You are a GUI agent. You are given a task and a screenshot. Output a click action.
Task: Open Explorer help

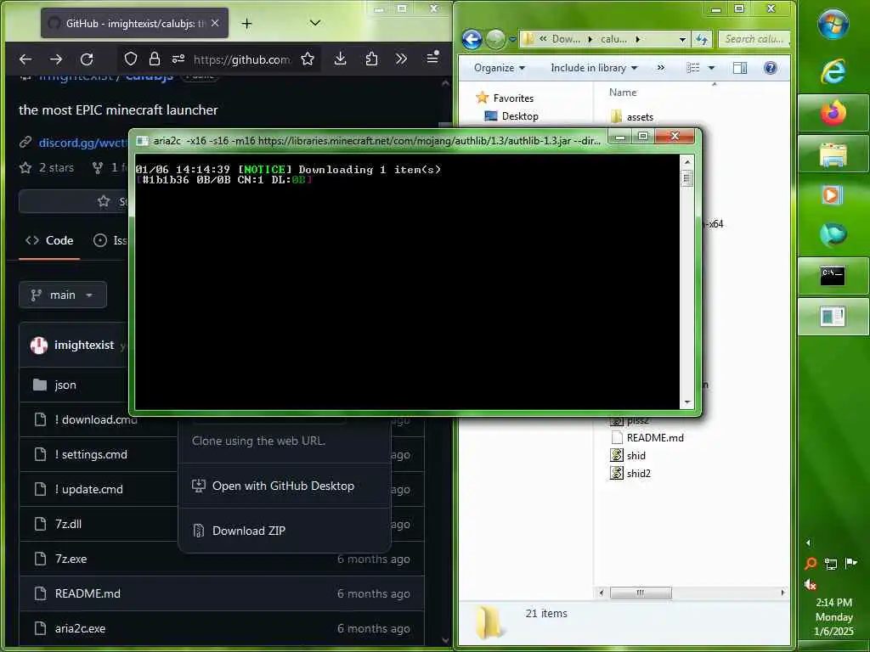click(770, 68)
